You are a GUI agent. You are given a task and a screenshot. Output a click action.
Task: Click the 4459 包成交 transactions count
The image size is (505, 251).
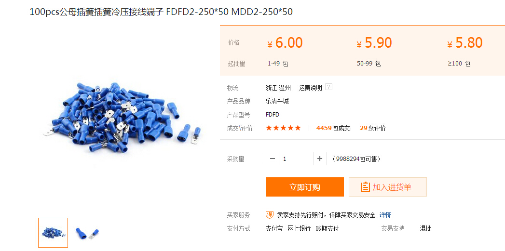pyautogui.click(x=333, y=128)
